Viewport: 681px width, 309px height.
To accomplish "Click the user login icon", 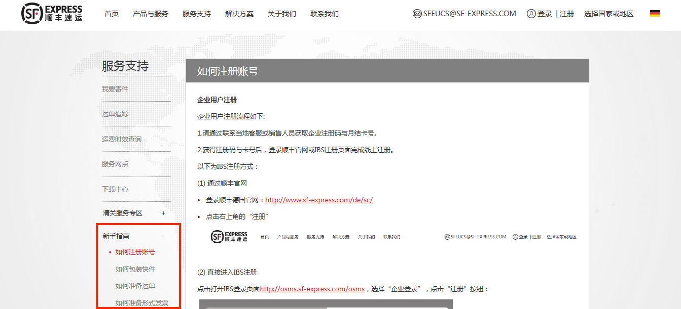I will point(531,14).
